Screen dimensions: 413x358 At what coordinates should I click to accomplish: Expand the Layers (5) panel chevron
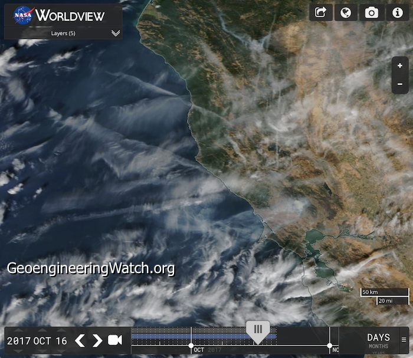tap(116, 34)
